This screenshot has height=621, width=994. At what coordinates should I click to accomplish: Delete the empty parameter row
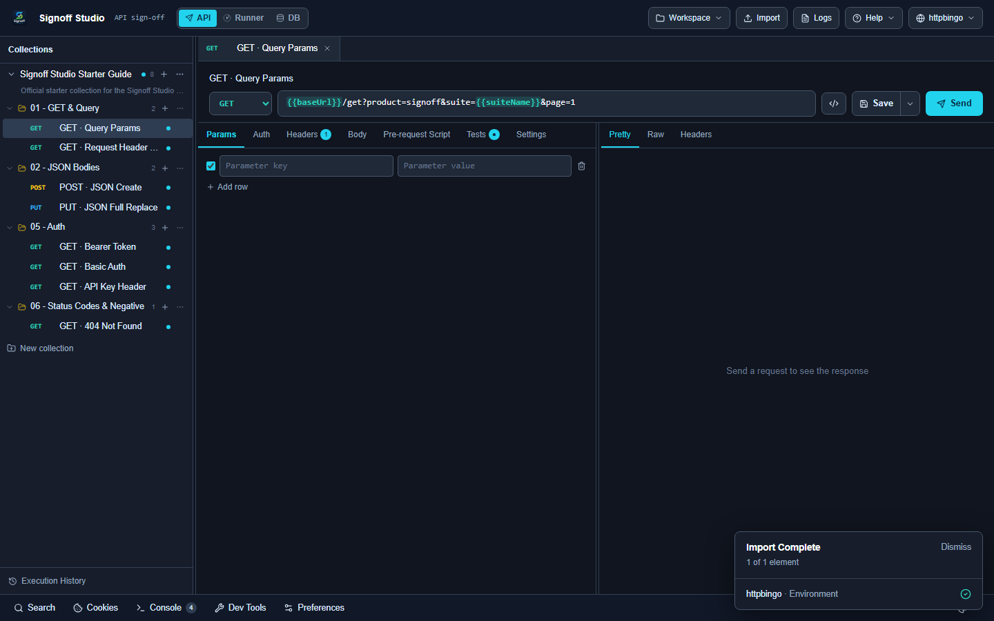[581, 166]
